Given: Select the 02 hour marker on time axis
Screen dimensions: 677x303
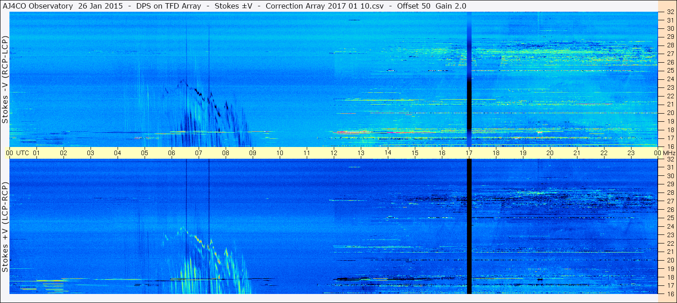Looking at the screenshot, I should tap(64, 153).
